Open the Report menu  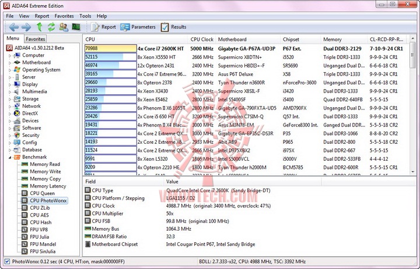pos(42,16)
